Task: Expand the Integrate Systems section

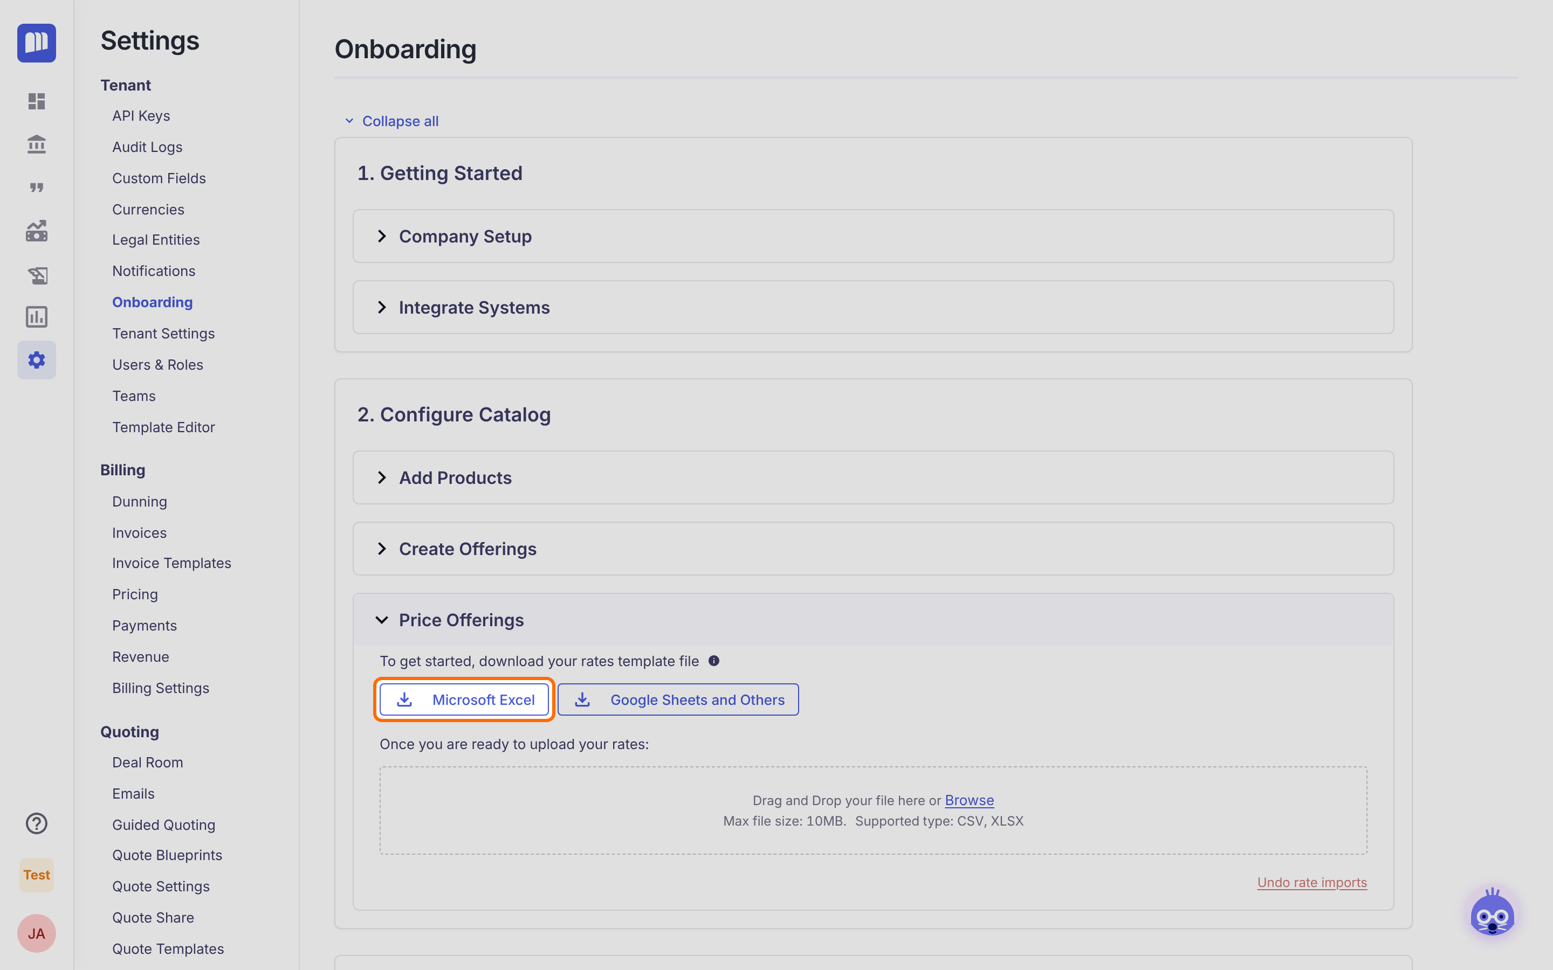Action: click(873, 307)
